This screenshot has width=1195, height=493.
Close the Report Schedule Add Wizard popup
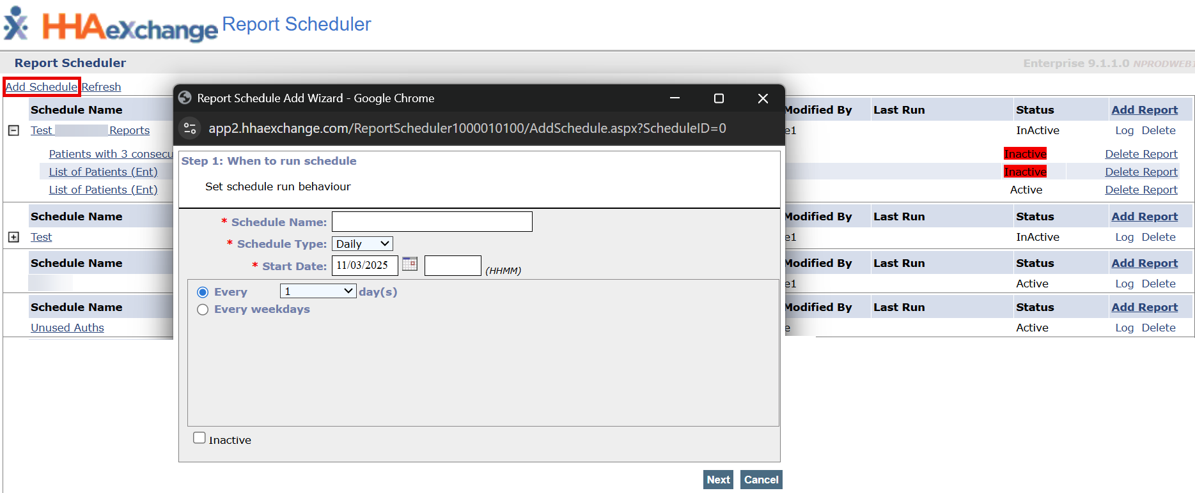coord(763,98)
